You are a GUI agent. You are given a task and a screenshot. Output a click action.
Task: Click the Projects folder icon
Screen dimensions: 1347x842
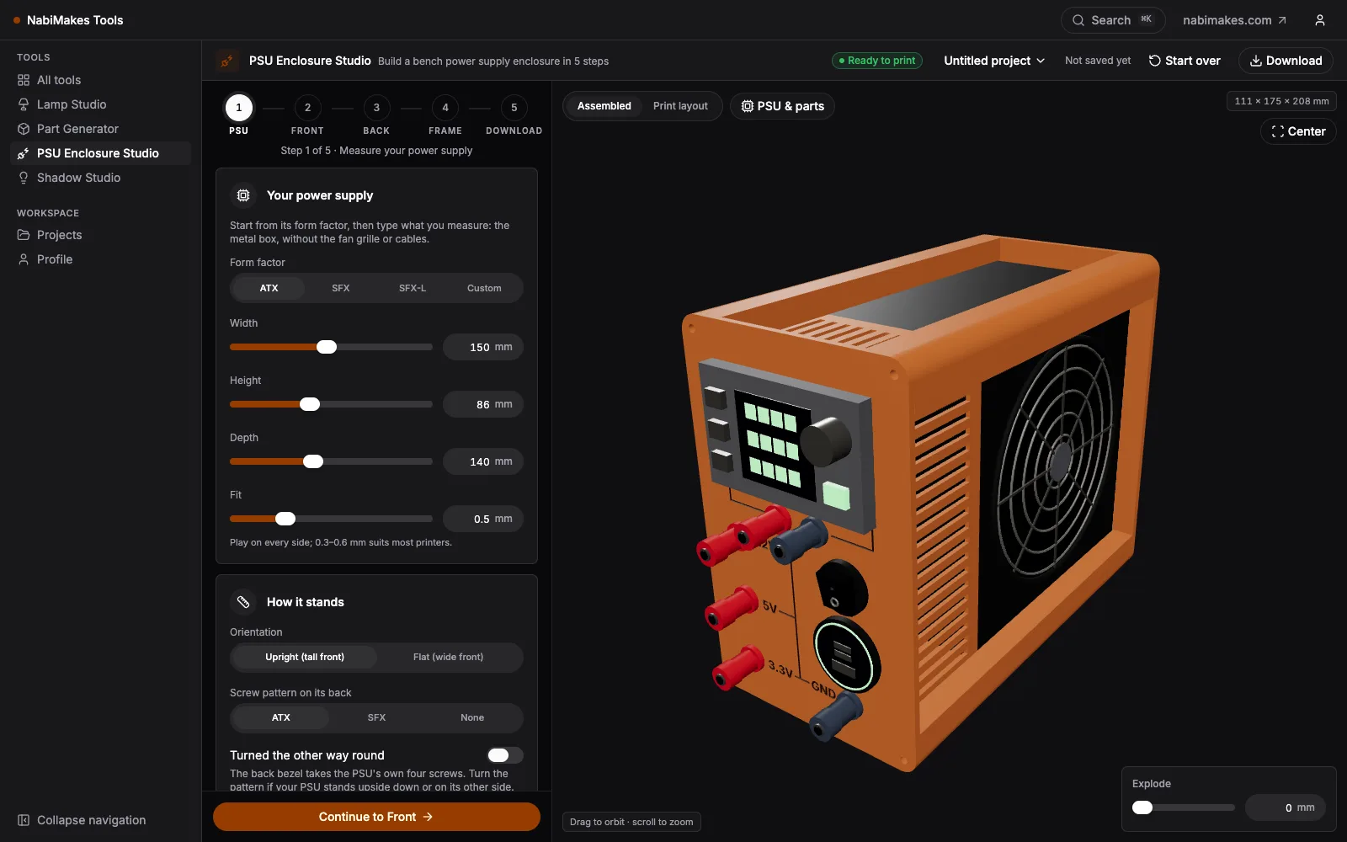[24, 235]
